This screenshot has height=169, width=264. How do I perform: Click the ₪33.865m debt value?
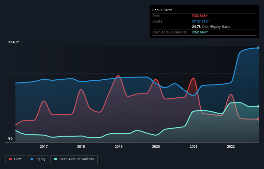tap(200, 16)
